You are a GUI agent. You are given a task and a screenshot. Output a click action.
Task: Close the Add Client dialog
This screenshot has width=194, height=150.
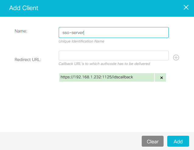point(186,8)
